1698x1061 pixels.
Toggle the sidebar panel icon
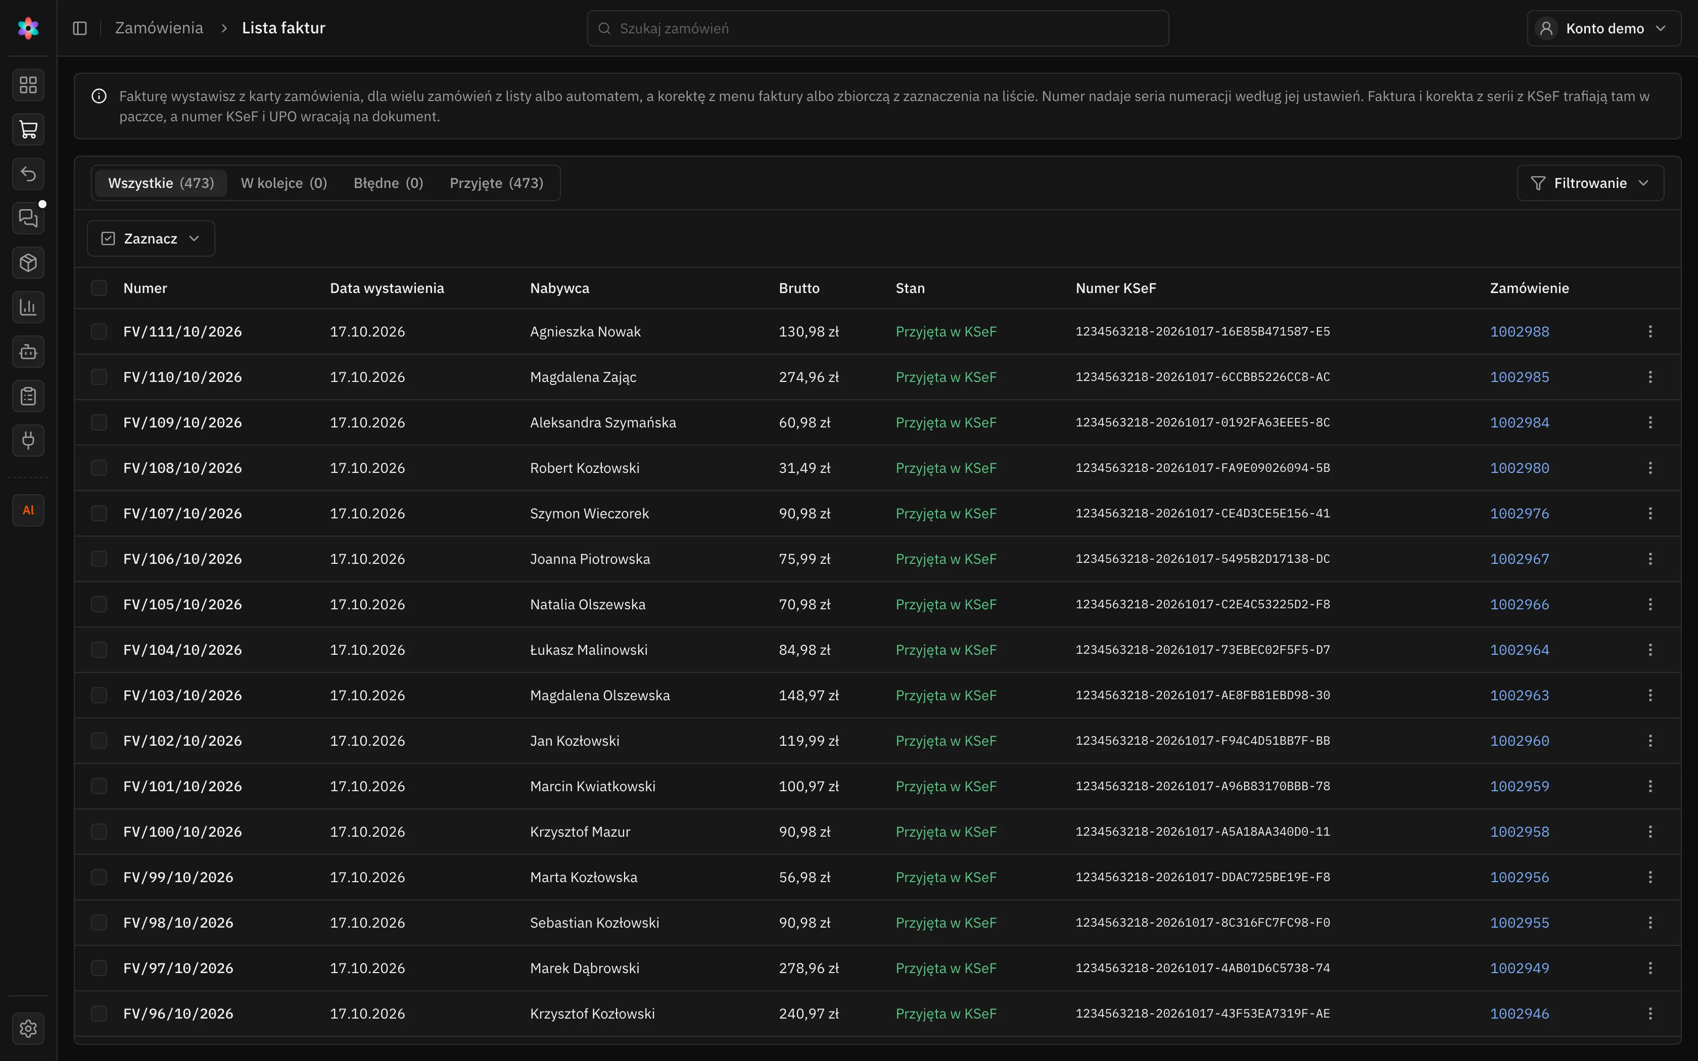[80, 28]
